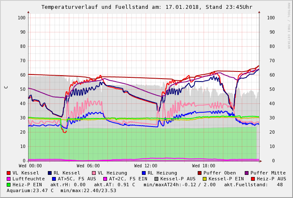Click the Puffer Oben color swatch
This screenshot has height=198, width=293.
click(x=200, y=173)
